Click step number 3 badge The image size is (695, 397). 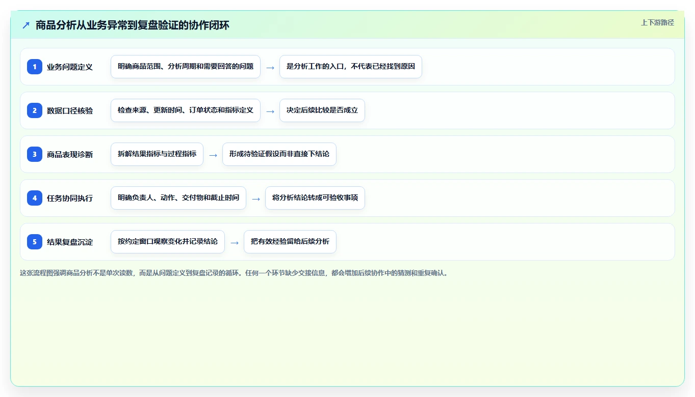pos(35,154)
